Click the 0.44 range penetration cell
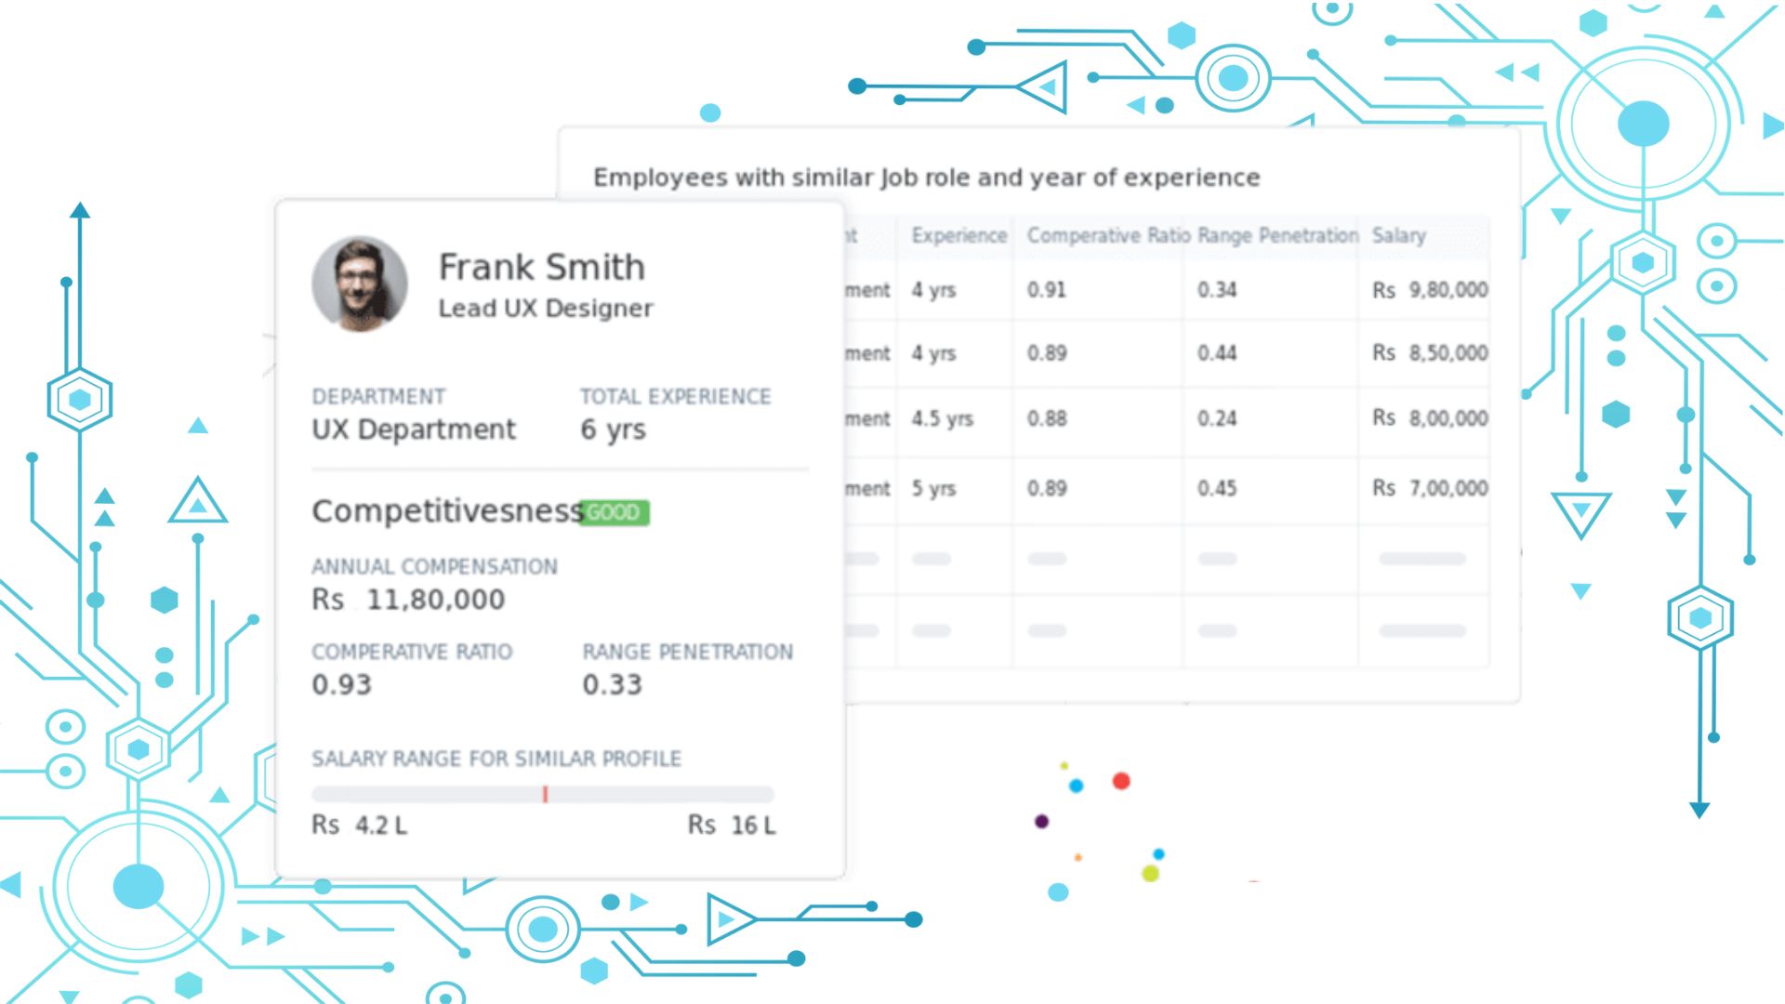This screenshot has height=1004, width=1785. click(x=1217, y=353)
